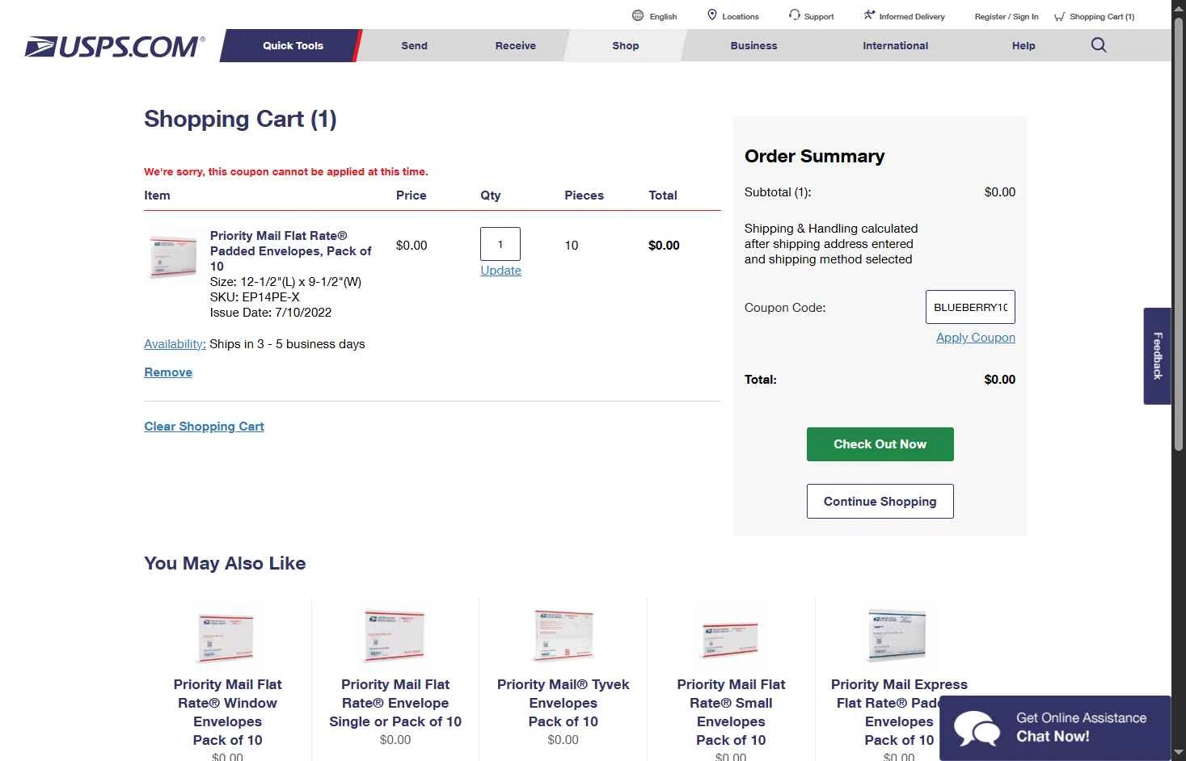Viewport: 1186px width, 761px height.
Task: Click the quantity input box
Action: pos(500,244)
